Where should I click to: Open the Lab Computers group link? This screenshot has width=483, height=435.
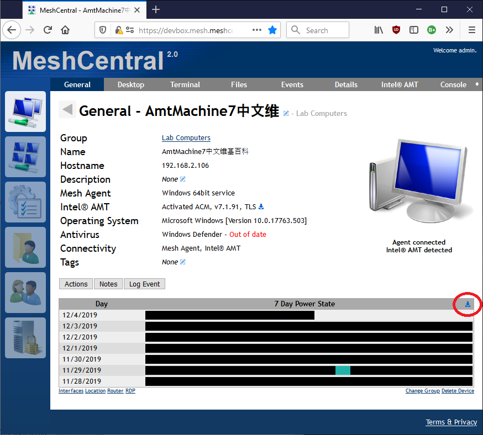click(186, 137)
